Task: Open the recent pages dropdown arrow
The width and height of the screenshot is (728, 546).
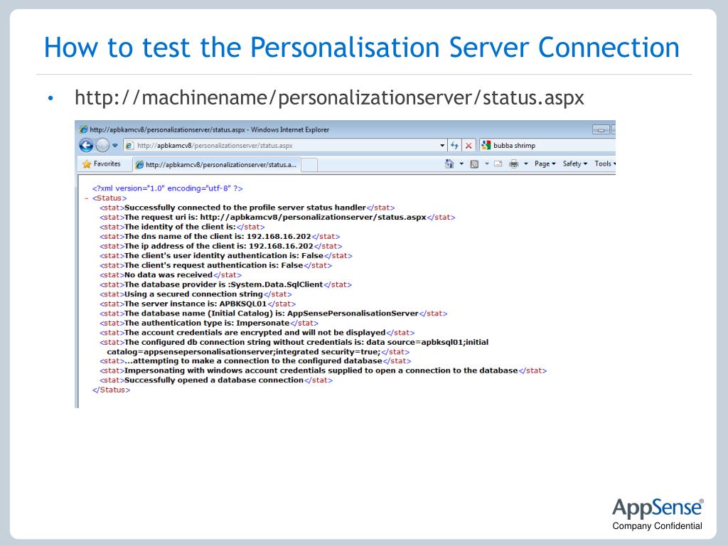Action: 115,145
